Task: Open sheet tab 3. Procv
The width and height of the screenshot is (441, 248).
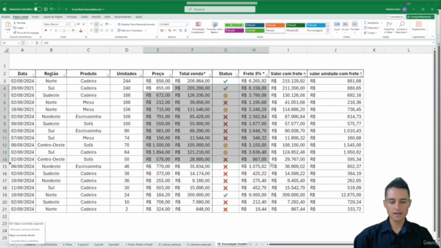Action: (x=68, y=245)
